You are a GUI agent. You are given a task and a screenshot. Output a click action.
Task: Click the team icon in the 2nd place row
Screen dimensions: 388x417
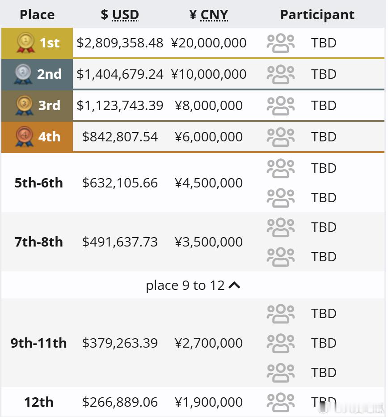pyautogui.click(x=281, y=74)
